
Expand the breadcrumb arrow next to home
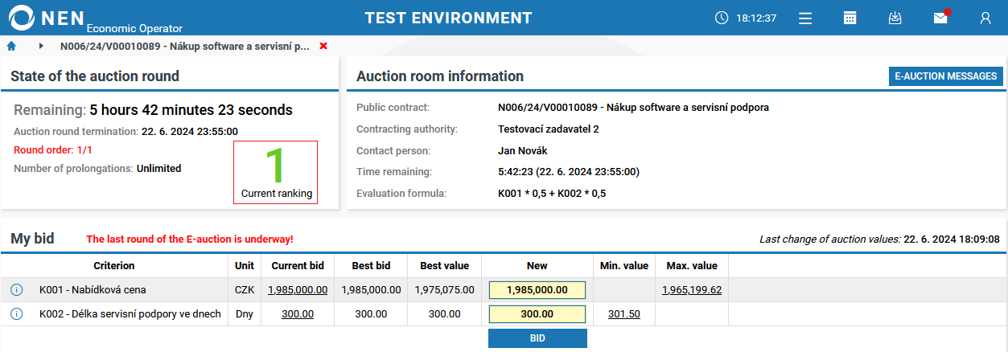click(x=41, y=46)
